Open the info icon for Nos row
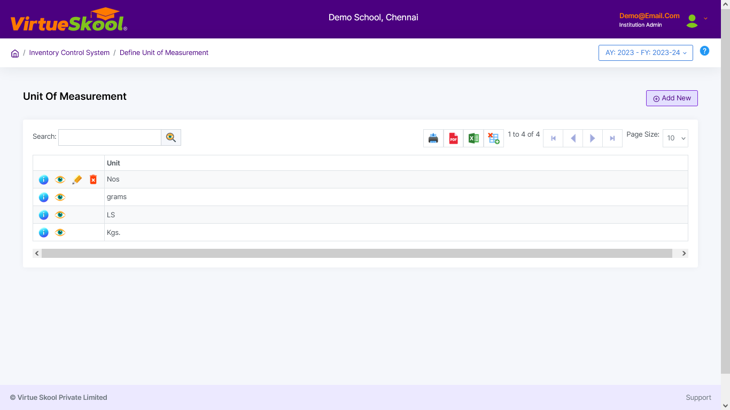The height and width of the screenshot is (410, 730). point(44,180)
